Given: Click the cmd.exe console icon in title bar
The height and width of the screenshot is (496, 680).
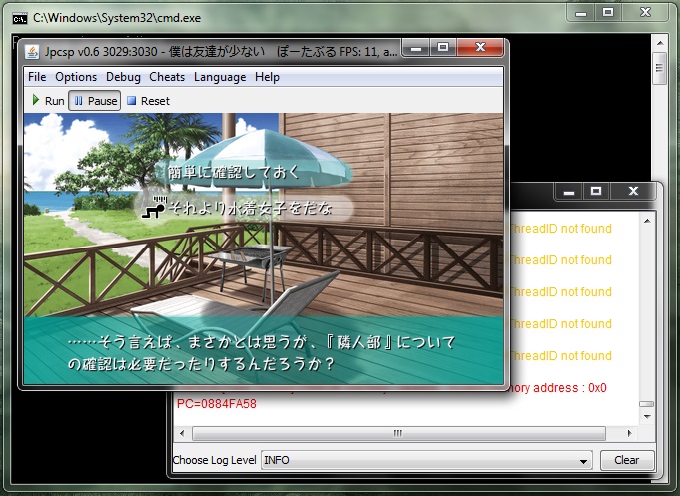Looking at the screenshot, I should tap(20, 19).
